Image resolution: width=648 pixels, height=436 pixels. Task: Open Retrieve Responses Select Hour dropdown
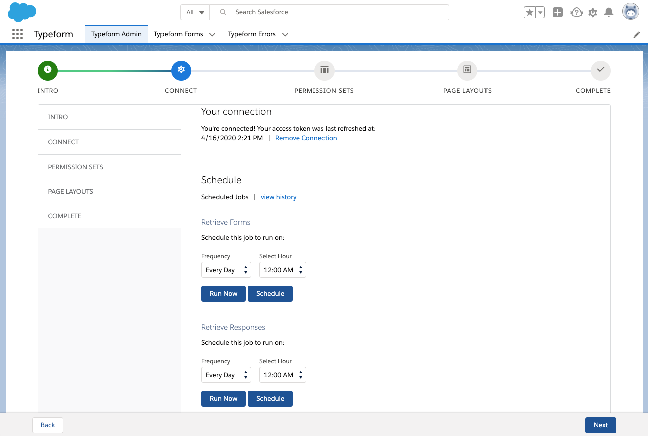tap(283, 375)
